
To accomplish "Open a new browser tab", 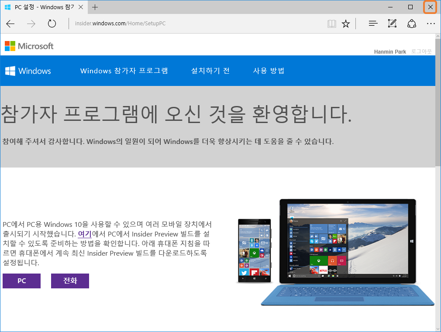I will (x=95, y=7).
